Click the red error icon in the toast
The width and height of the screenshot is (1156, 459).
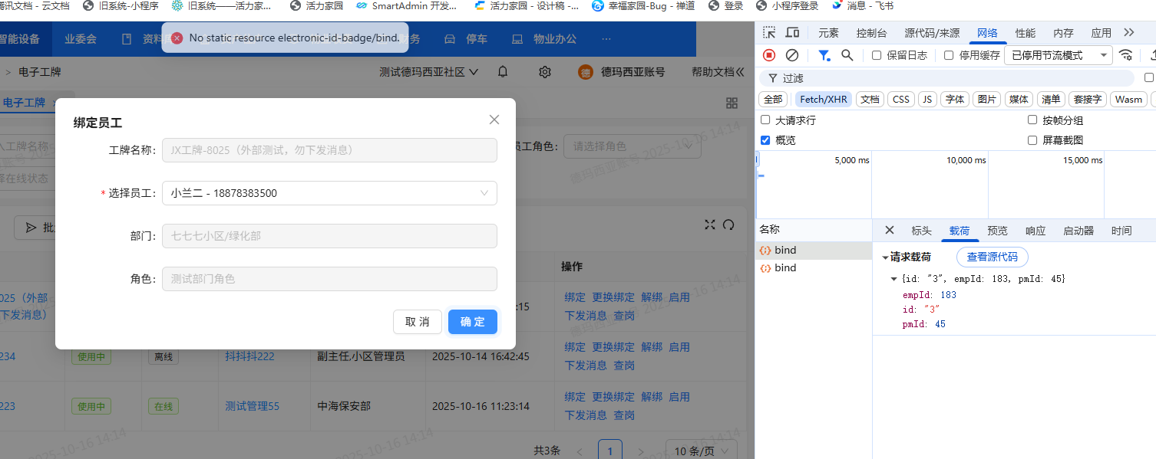pos(177,38)
